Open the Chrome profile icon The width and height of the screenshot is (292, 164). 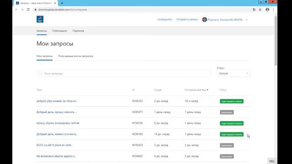pyautogui.click(x=267, y=10)
